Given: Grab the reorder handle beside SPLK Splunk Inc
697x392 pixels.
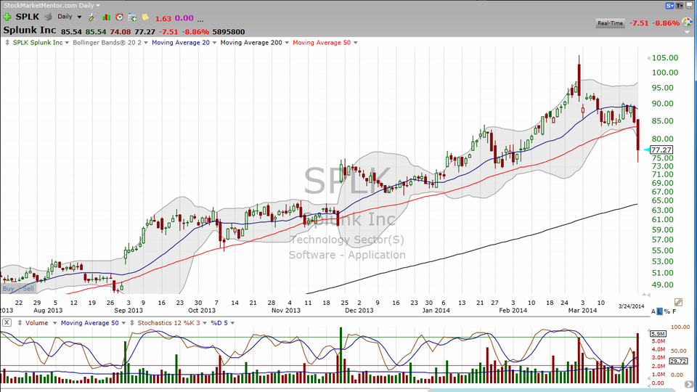Looking at the screenshot, I should tap(7, 43).
